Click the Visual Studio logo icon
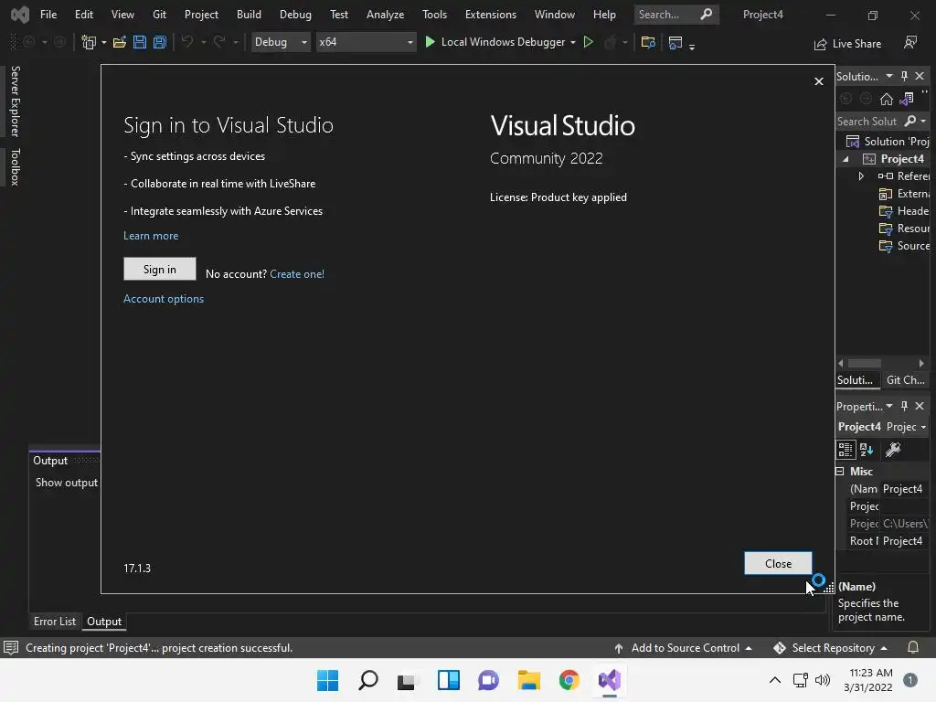This screenshot has width=936, height=702. pyautogui.click(x=19, y=15)
